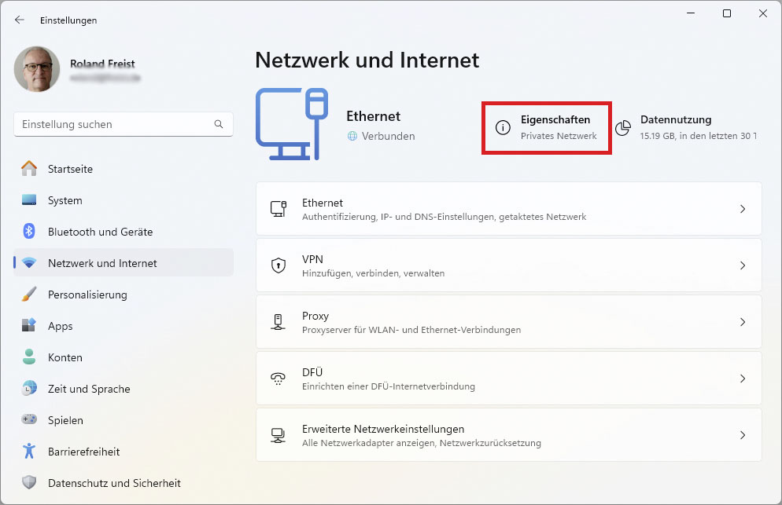
Task: Click the Startseite home icon
Action: coord(30,169)
